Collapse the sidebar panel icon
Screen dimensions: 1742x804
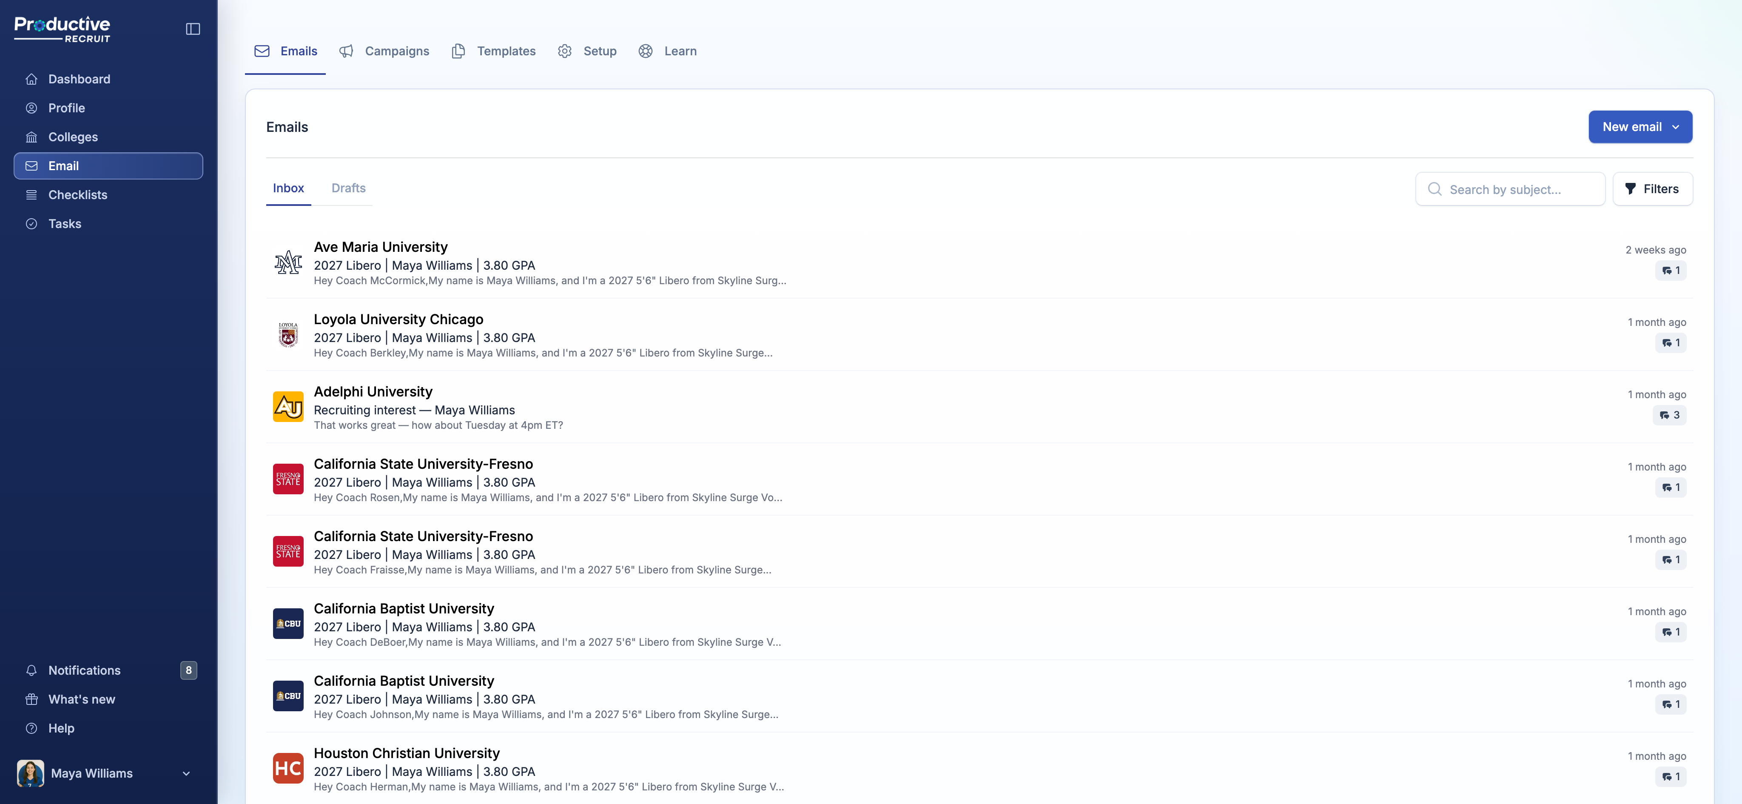193,29
